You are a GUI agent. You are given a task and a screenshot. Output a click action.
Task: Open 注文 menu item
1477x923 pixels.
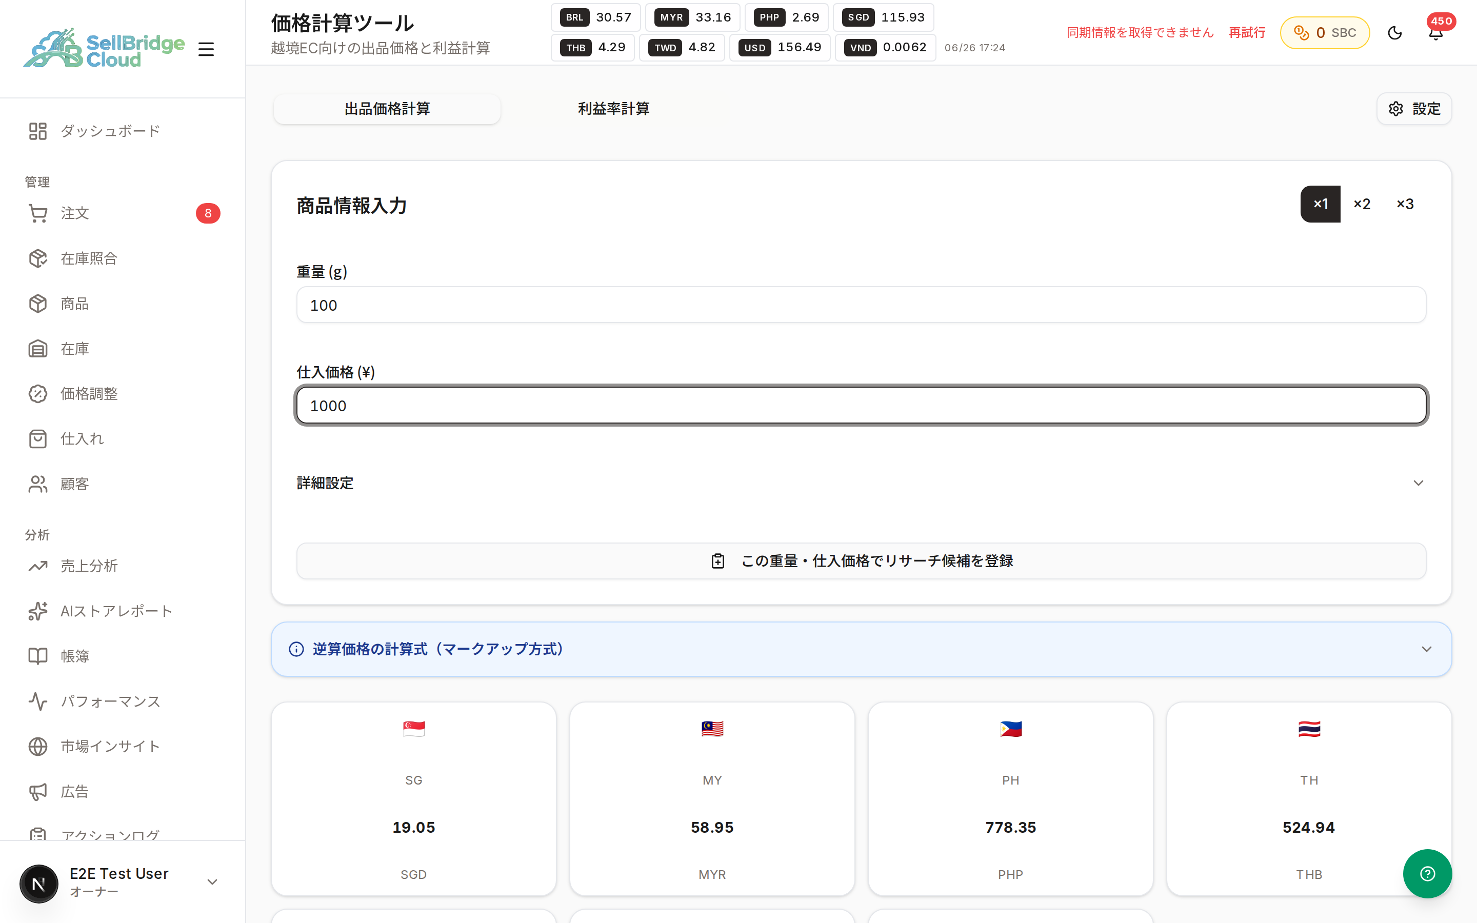[122, 213]
